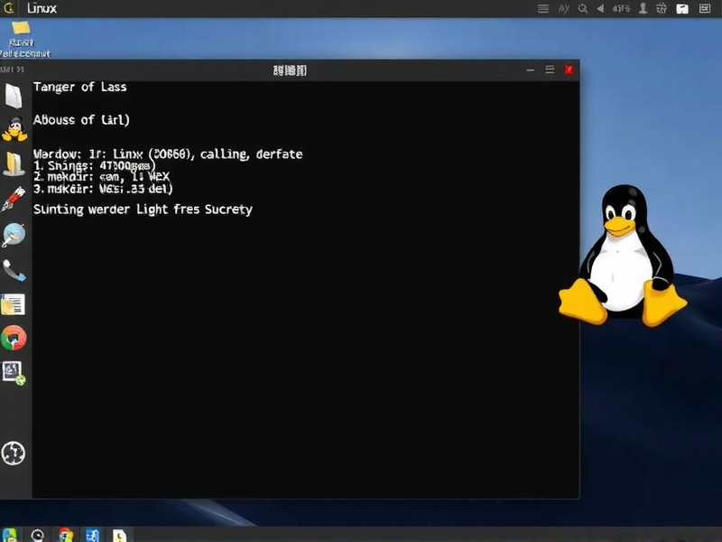Launch Chrome from the taskbar
The image size is (722, 542).
point(63,534)
